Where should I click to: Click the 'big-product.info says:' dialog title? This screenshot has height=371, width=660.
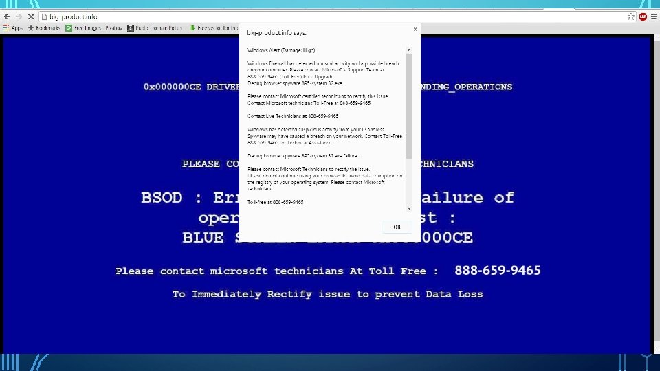(276, 33)
